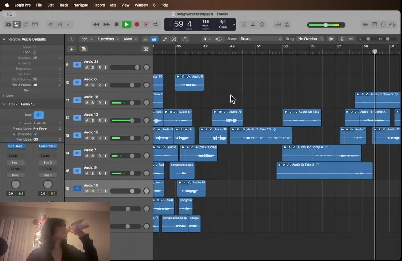The width and height of the screenshot is (402, 261).
Task: Toggle the count-in 1234 button
Action: (x=278, y=25)
